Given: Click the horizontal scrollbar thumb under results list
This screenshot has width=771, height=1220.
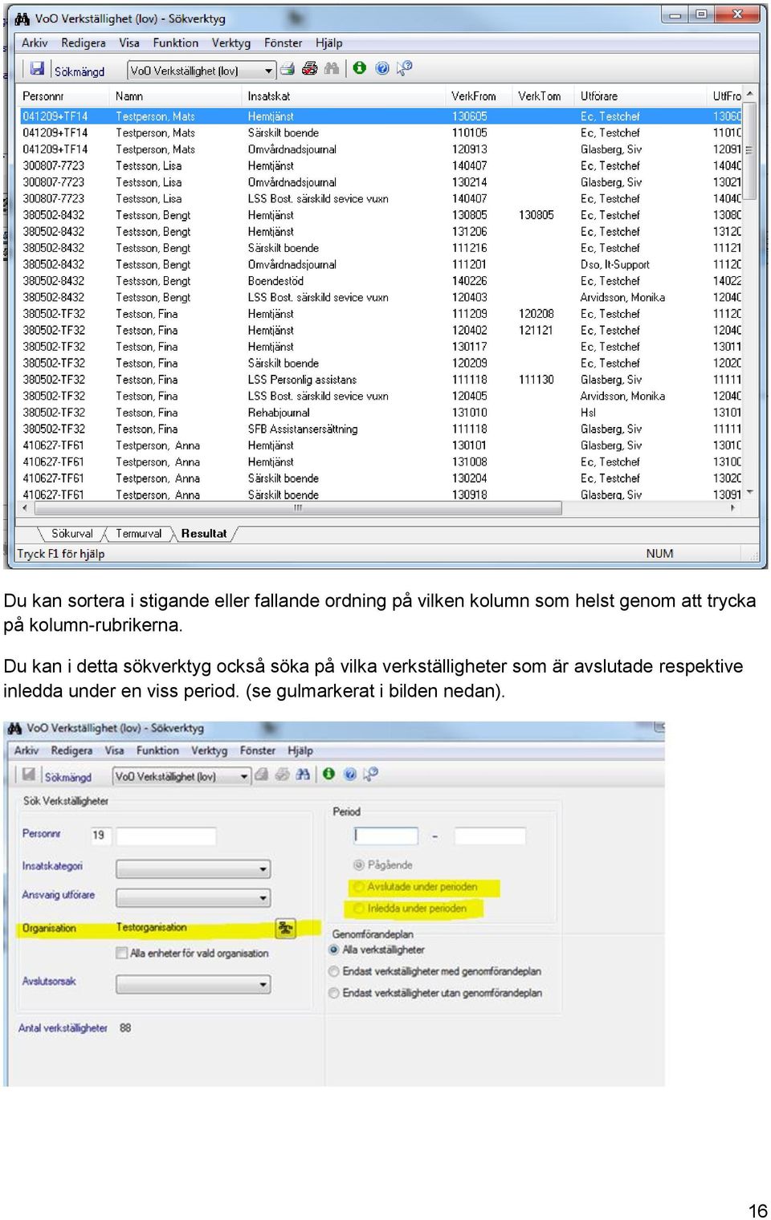Looking at the screenshot, I should pos(297,508).
